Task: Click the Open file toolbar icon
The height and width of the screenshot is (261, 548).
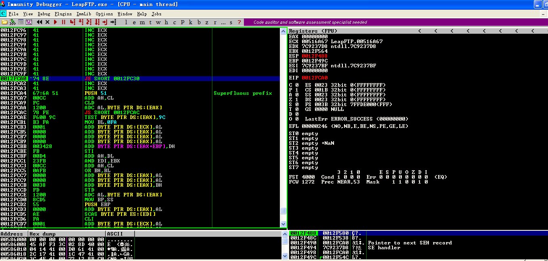Action: (4, 22)
